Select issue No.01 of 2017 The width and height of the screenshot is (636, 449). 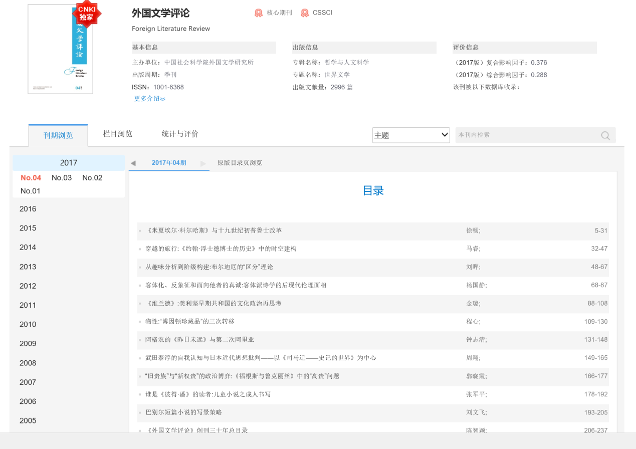pyautogui.click(x=31, y=191)
